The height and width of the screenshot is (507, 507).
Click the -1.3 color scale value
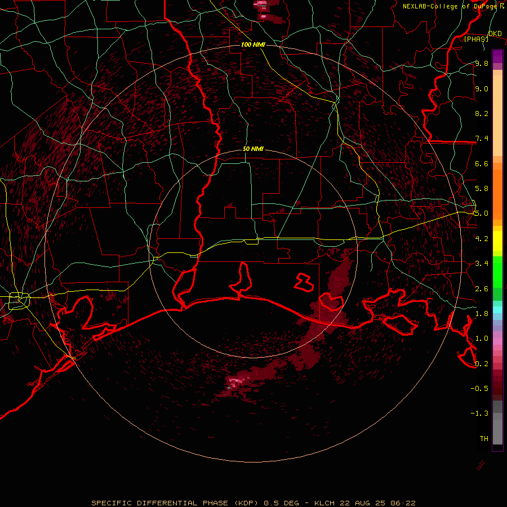479,413
